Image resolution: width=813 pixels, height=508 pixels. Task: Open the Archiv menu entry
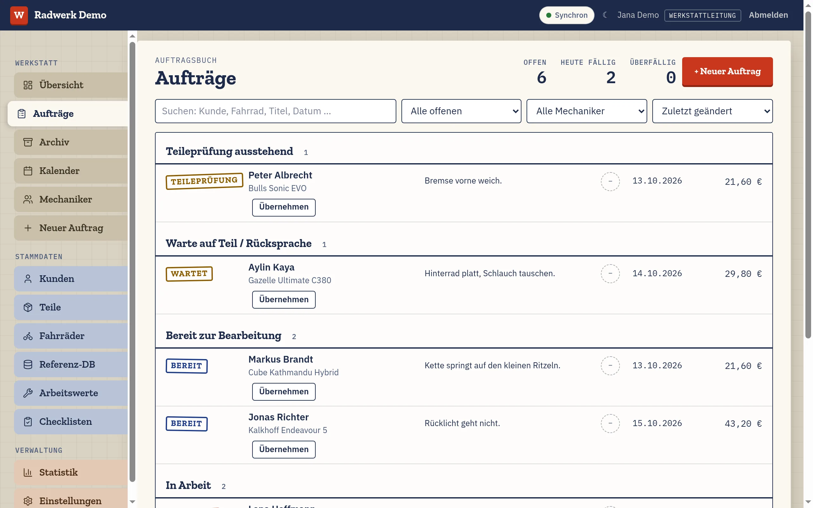coord(71,142)
